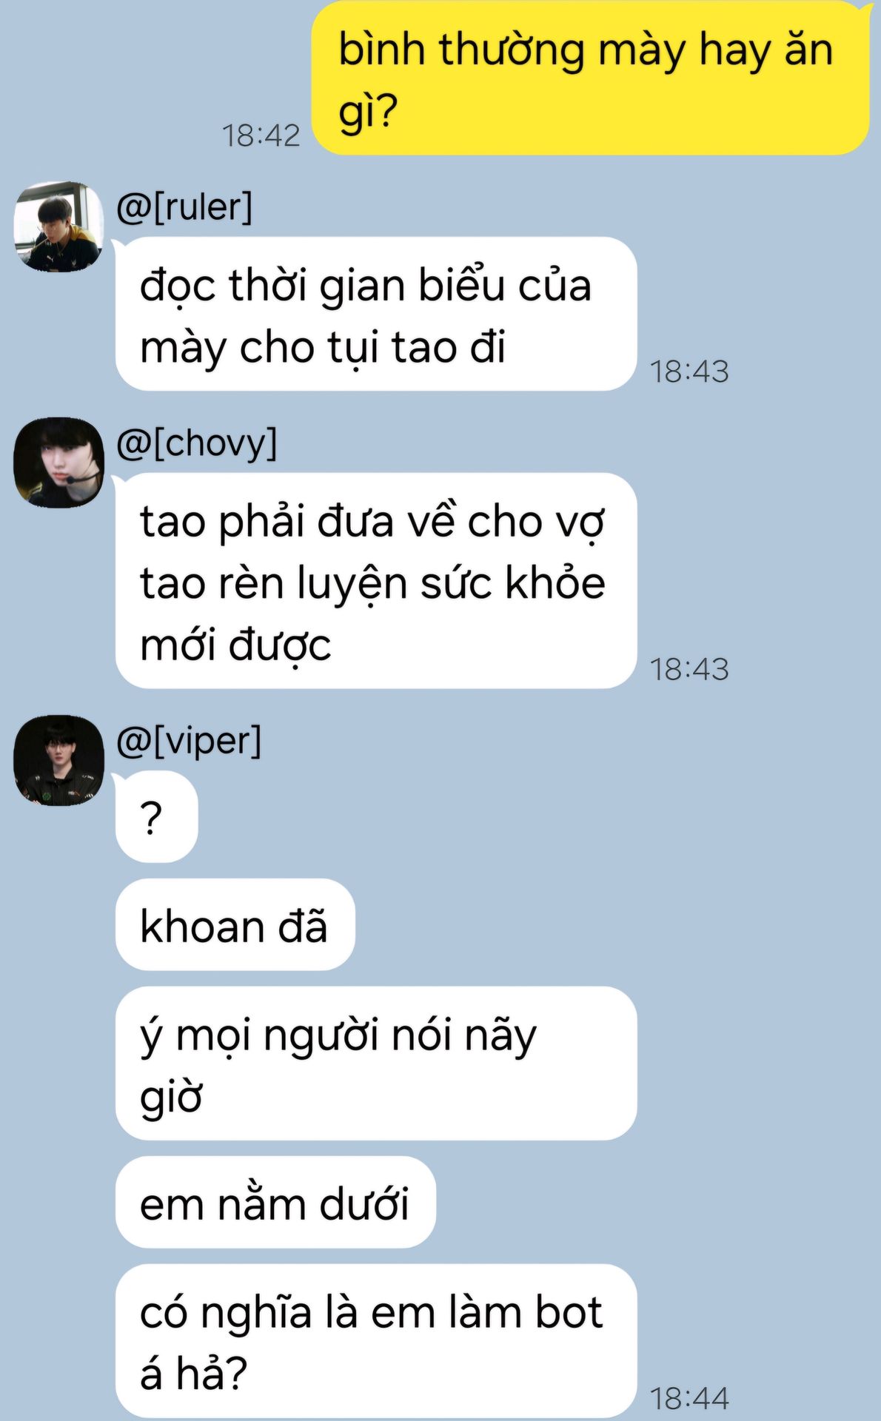
Task: Select the yellow message "bình thường mày hay ăn gì?"
Action: [591, 78]
